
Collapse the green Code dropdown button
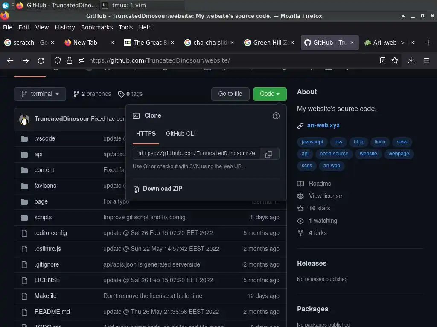click(x=270, y=94)
